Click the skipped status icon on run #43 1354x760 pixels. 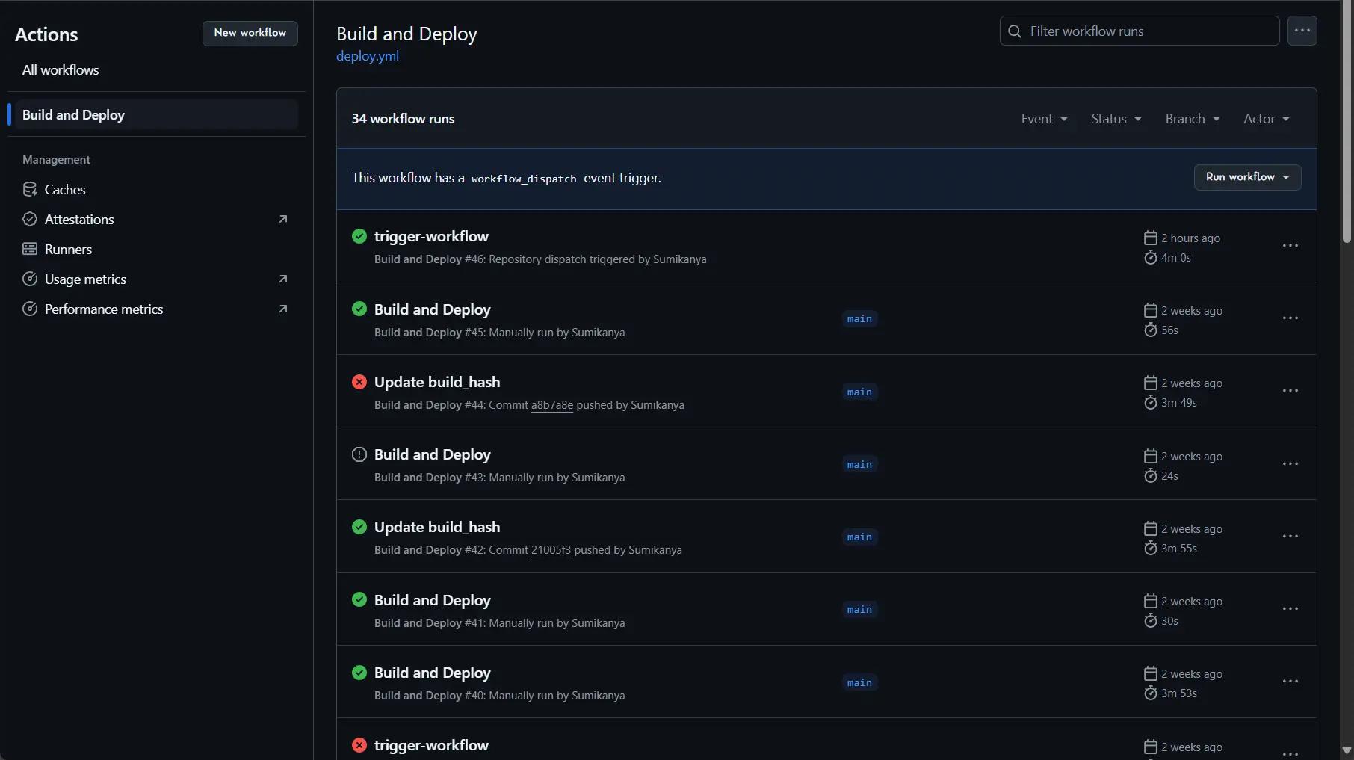359,455
